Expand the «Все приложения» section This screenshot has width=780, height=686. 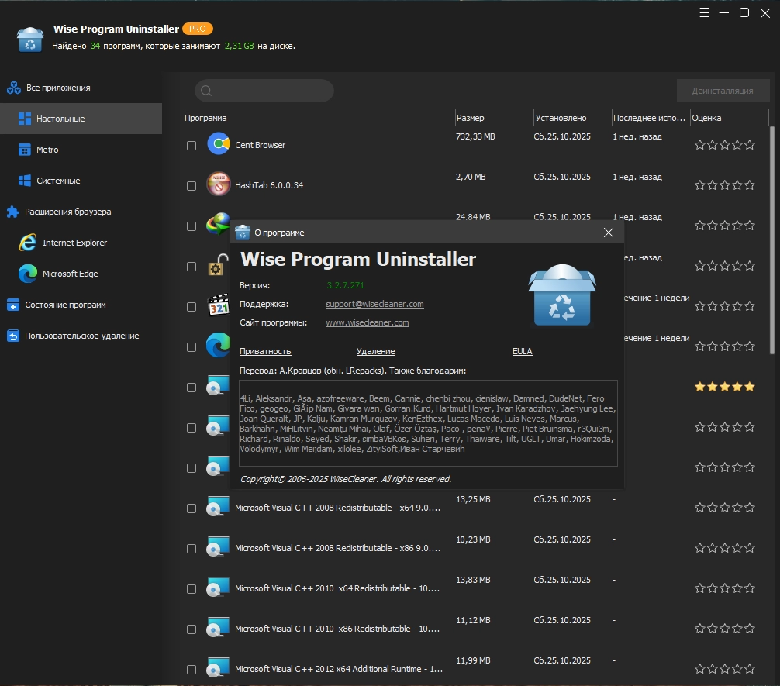(57, 88)
